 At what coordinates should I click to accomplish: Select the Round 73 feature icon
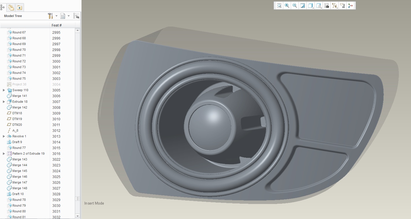9,67
